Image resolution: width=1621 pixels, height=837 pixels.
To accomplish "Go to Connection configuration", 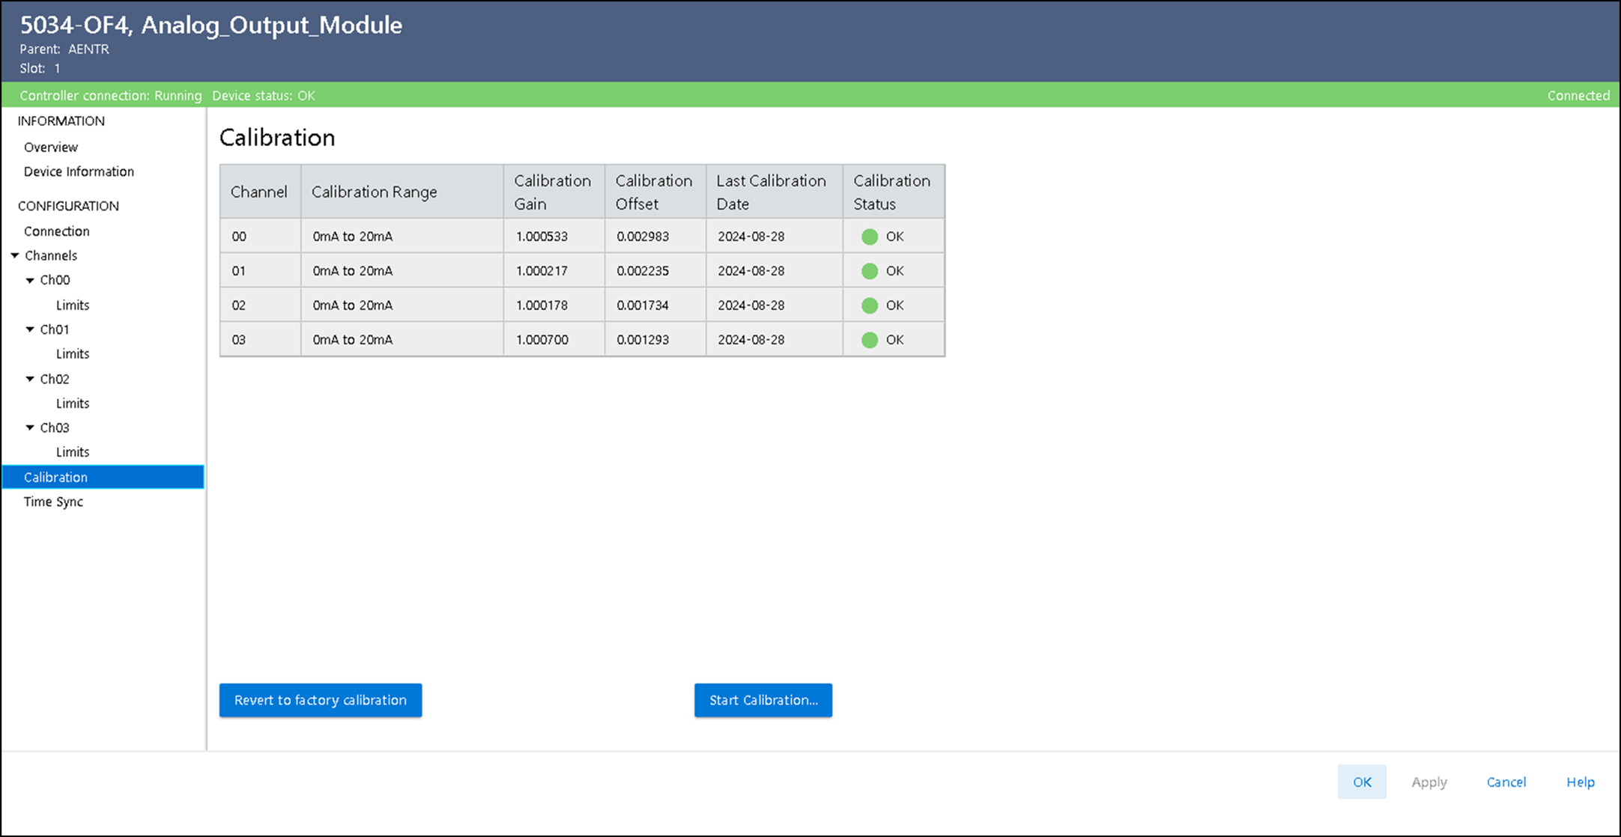I will tap(56, 231).
